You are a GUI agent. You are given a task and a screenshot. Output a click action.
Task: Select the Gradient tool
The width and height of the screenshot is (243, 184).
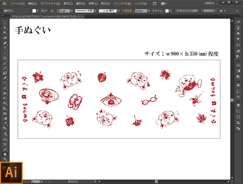[5, 119]
